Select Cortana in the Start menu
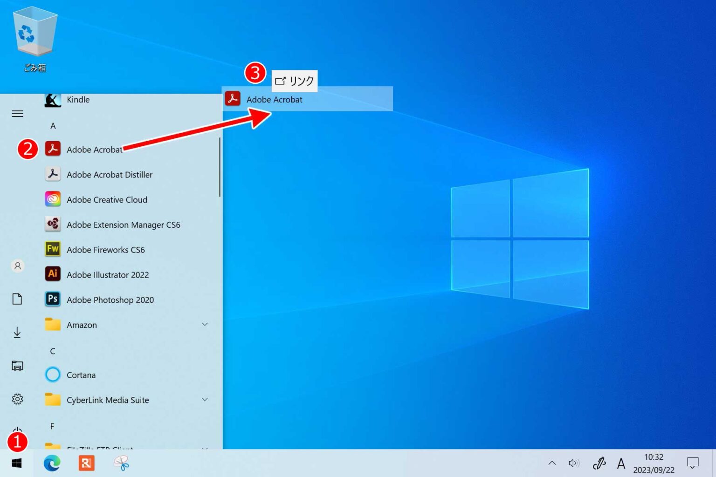This screenshot has height=477, width=716. (81, 375)
